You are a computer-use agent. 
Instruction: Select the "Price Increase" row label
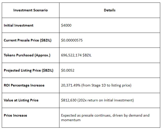click(x=15, y=115)
